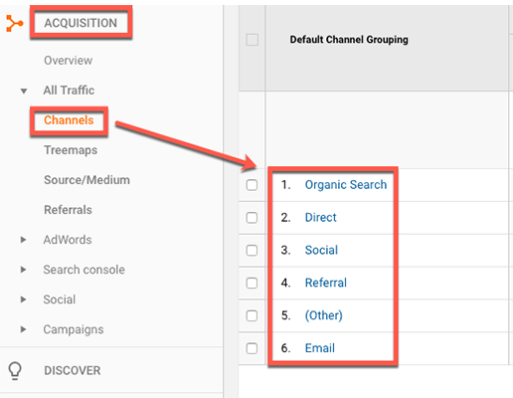Click the Discover lightbulb icon
The width and height of the screenshot is (513, 398).
tap(15, 371)
